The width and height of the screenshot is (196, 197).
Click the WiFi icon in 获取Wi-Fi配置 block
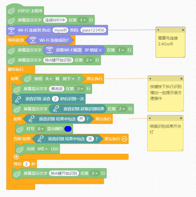50,50
